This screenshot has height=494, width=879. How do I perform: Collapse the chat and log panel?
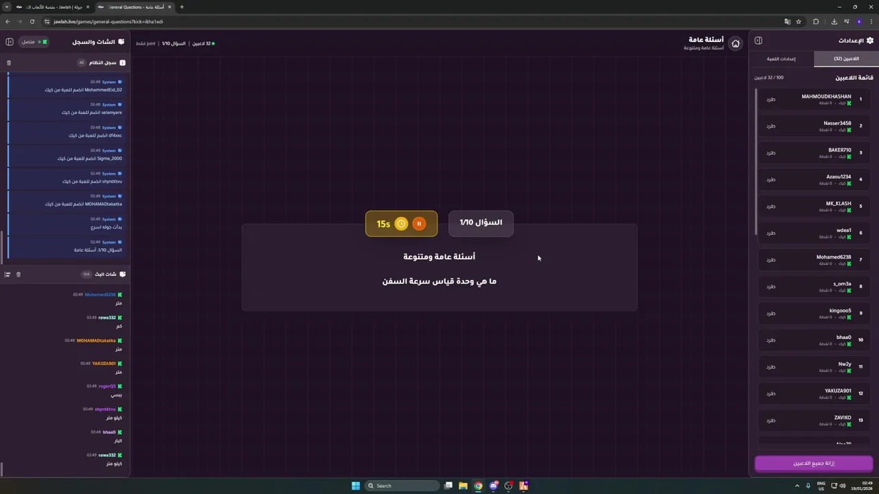point(10,42)
